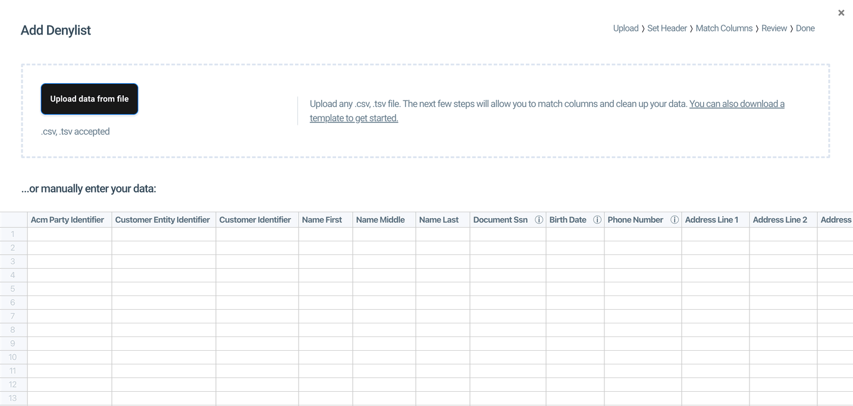Screen dimensions: 853x406
Task: Click Document Ssn cell in row 4
Action: [x=508, y=275]
